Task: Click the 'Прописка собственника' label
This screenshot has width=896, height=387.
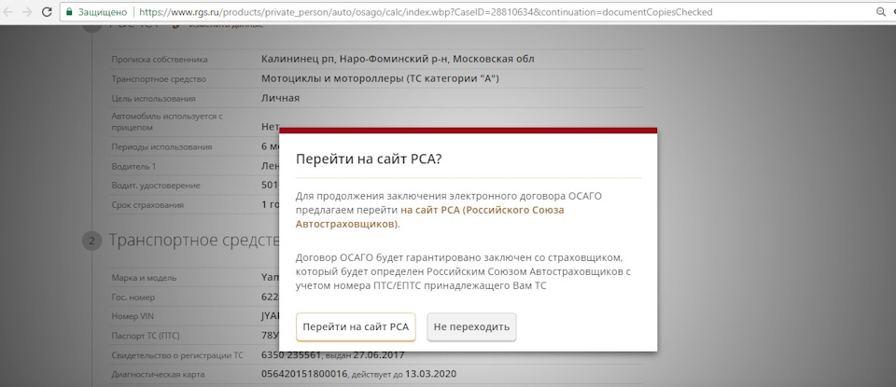Action: (160, 60)
